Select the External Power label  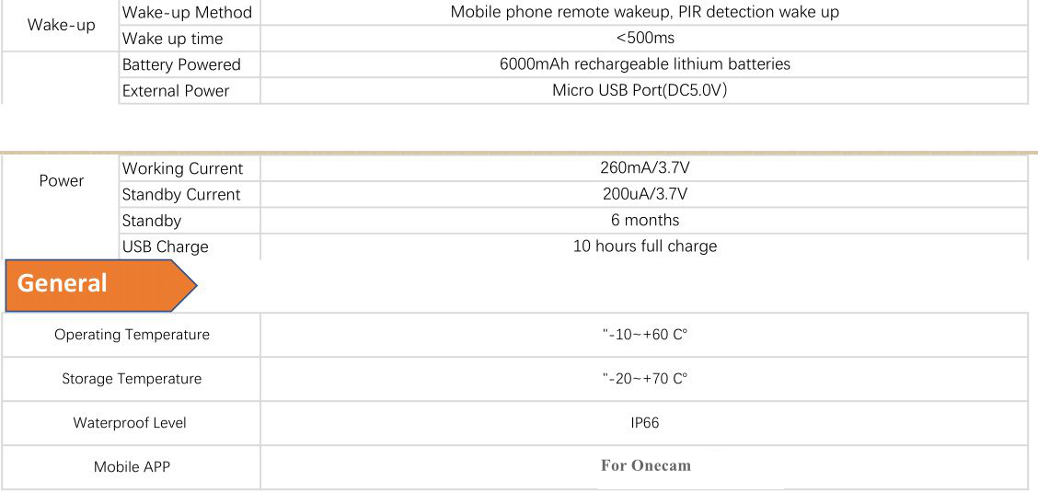[176, 90]
